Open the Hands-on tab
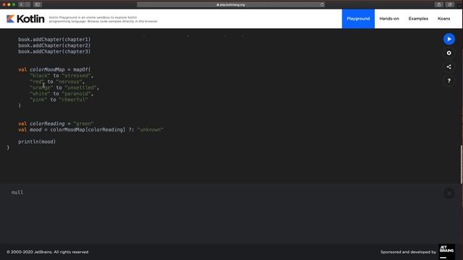The image size is (463, 260). pyautogui.click(x=389, y=19)
